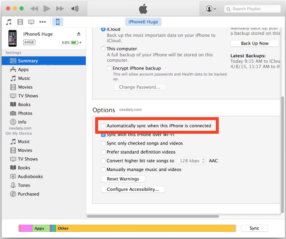Select the This computer backup option

(103, 49)
